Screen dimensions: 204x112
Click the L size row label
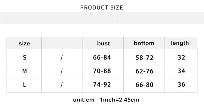pos(25,85)
